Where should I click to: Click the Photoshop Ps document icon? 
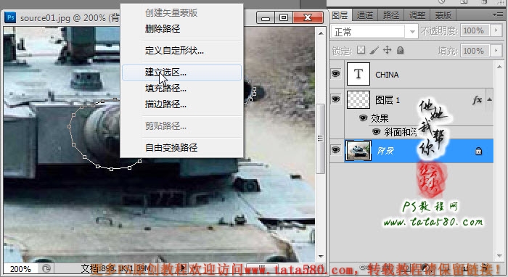(x=10, y=17)
